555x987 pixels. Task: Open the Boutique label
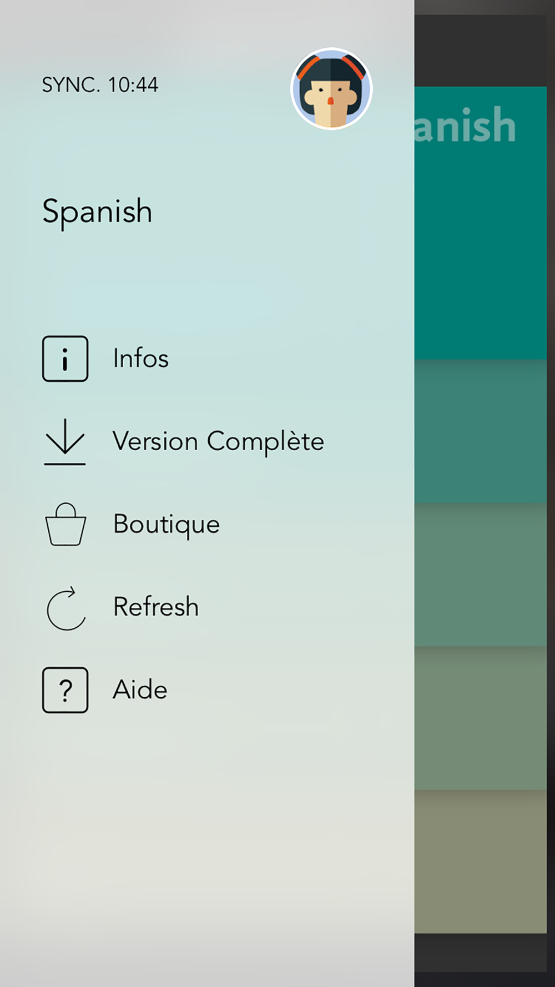167,525
